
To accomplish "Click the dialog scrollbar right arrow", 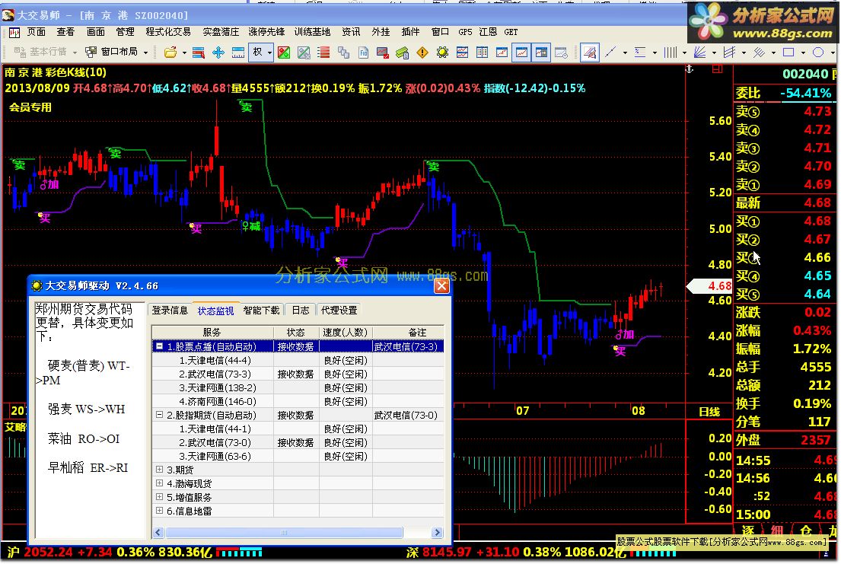I will coord(437,532).
